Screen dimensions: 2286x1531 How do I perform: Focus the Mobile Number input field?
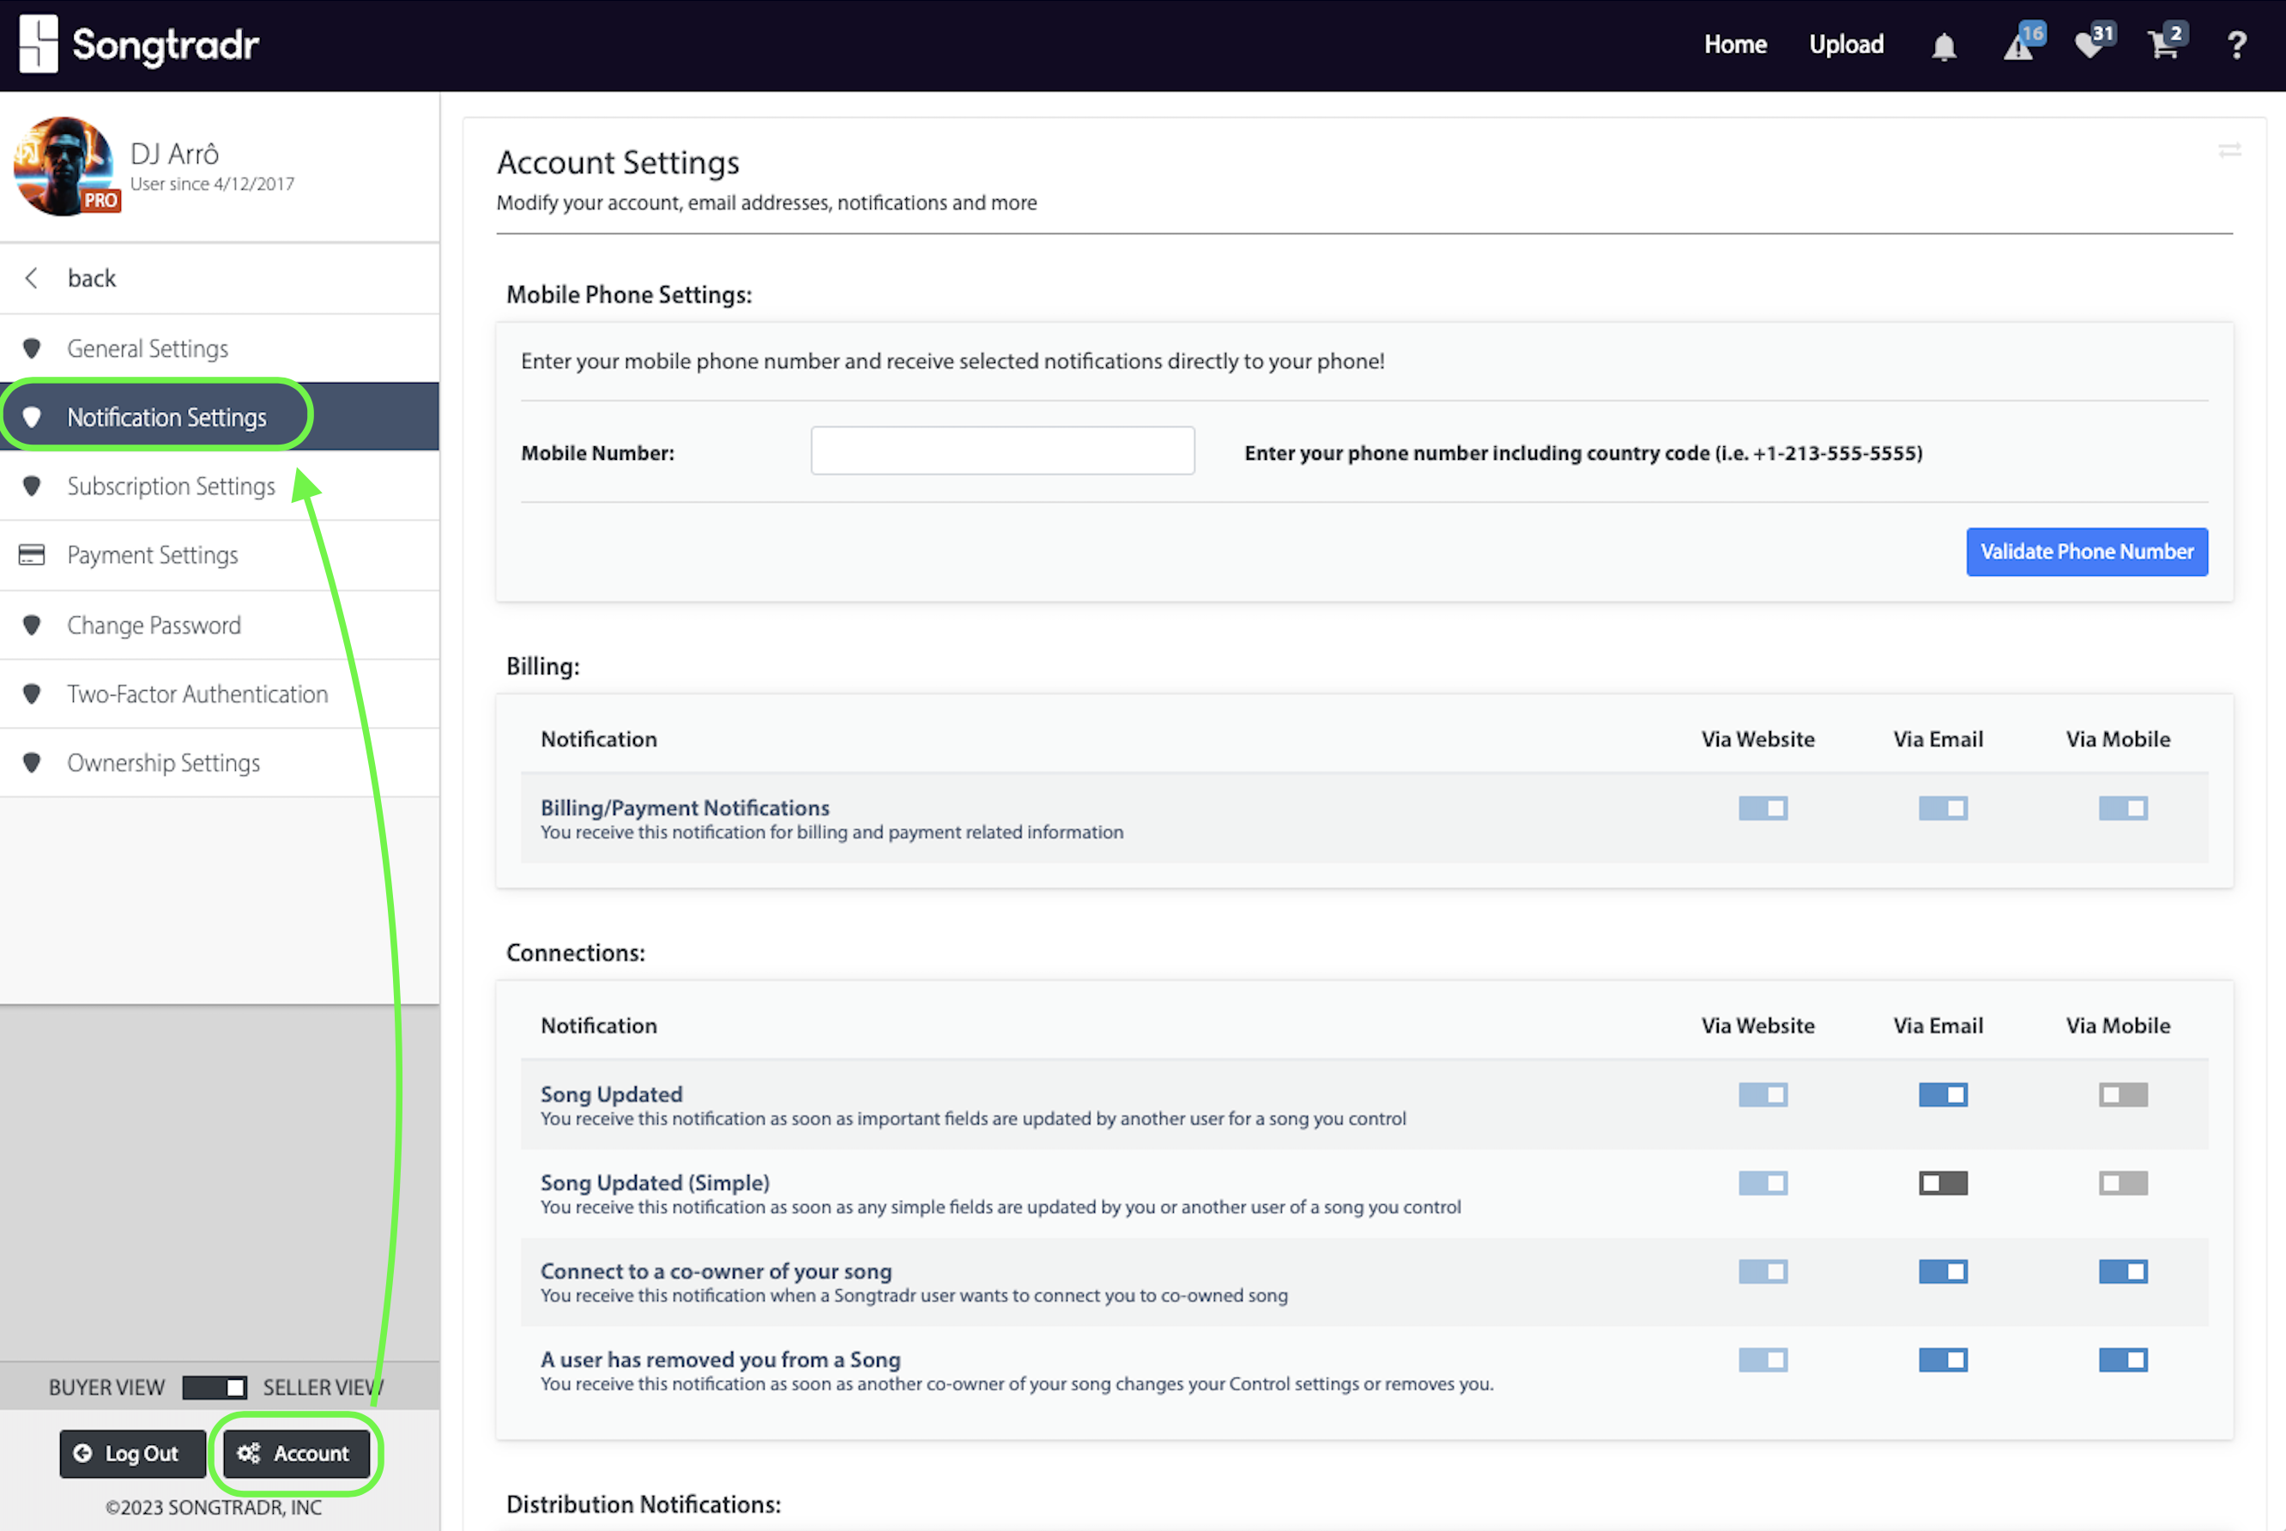click(x=1002, y=451)
